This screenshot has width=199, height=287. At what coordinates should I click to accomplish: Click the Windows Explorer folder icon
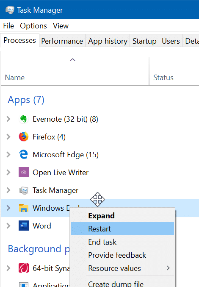(24, 208)
